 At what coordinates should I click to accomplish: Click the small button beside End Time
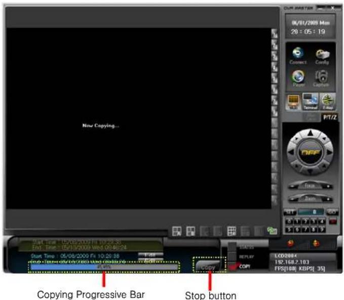150,261
